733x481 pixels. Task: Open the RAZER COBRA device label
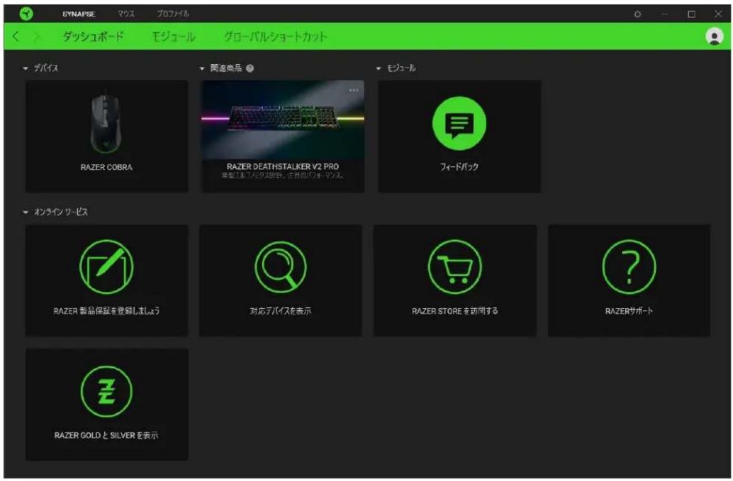tap(107, 168)
